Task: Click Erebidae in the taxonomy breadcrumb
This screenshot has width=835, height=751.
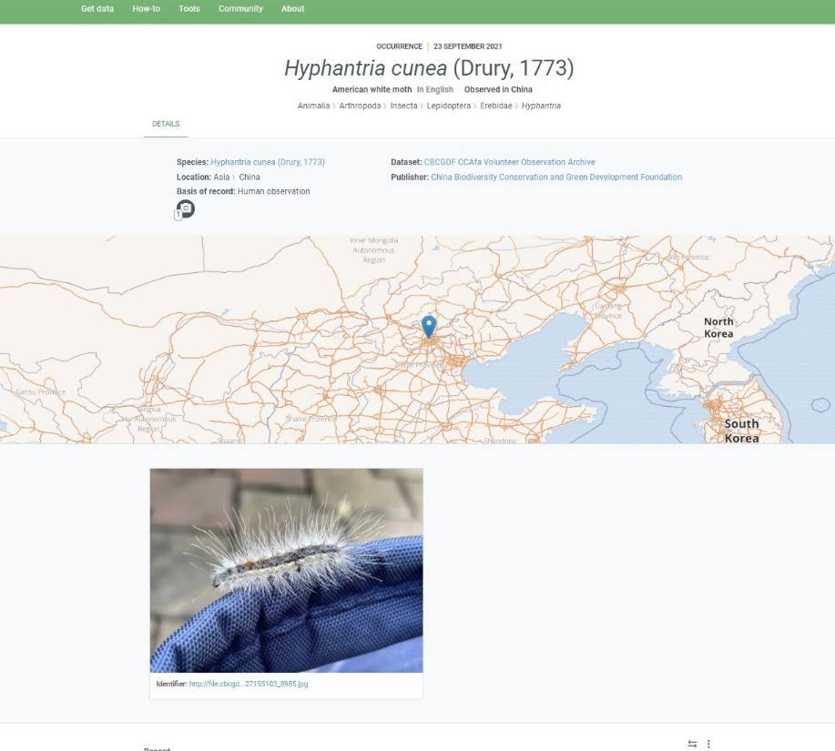Action: 496,106
